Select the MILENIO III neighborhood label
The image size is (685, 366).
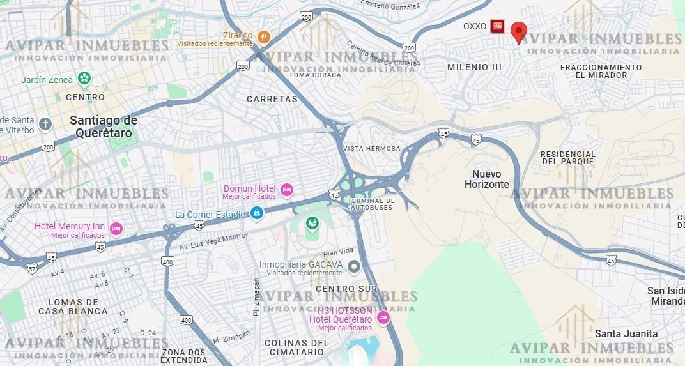pos(474,67)
